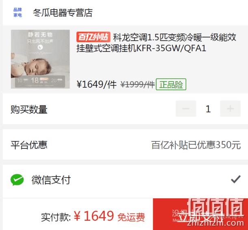Image resolution: width=248 pixels, height=230 pixels.
Task: View 百亿补贴已优惠350元 discount info
Action: [x=196, y=145]
